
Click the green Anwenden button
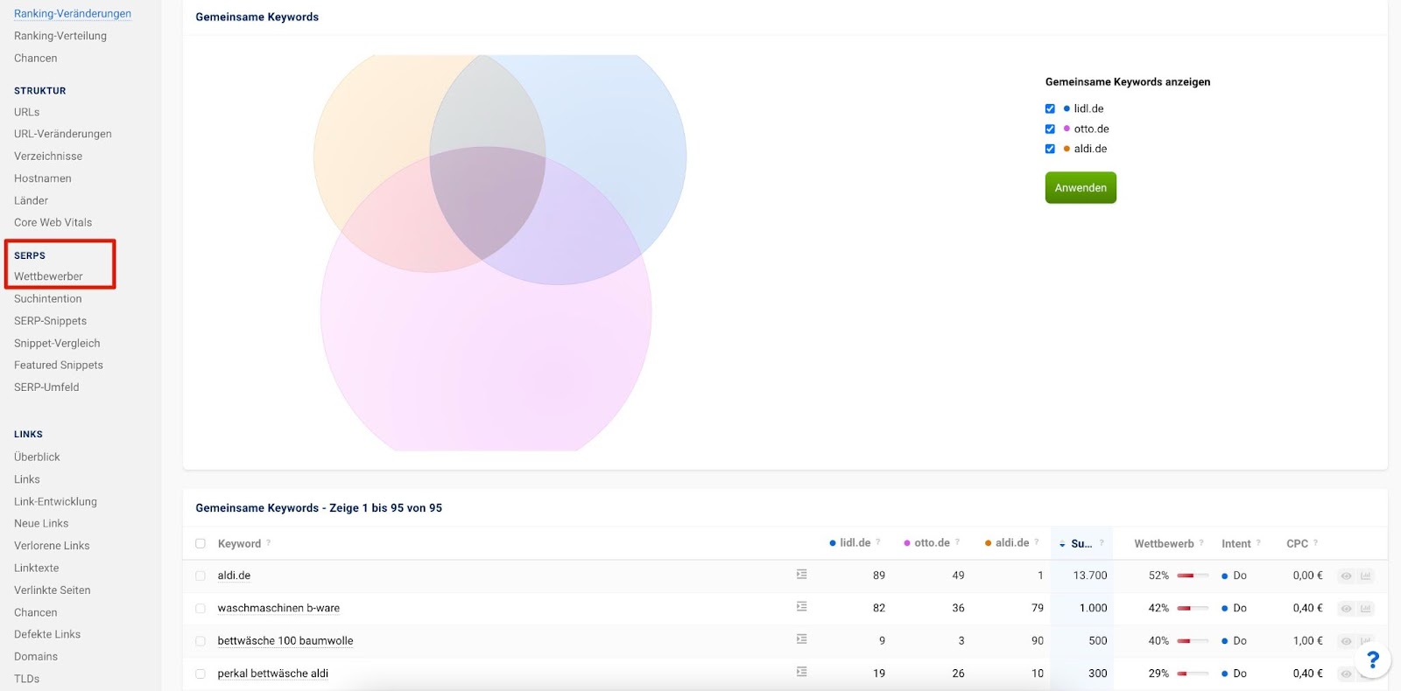tap(1081, 187)
